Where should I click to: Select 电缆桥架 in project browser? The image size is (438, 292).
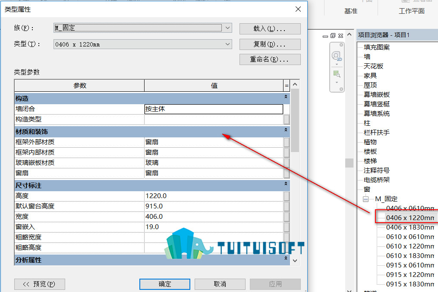pyautogui.click(x=377, y=180)
